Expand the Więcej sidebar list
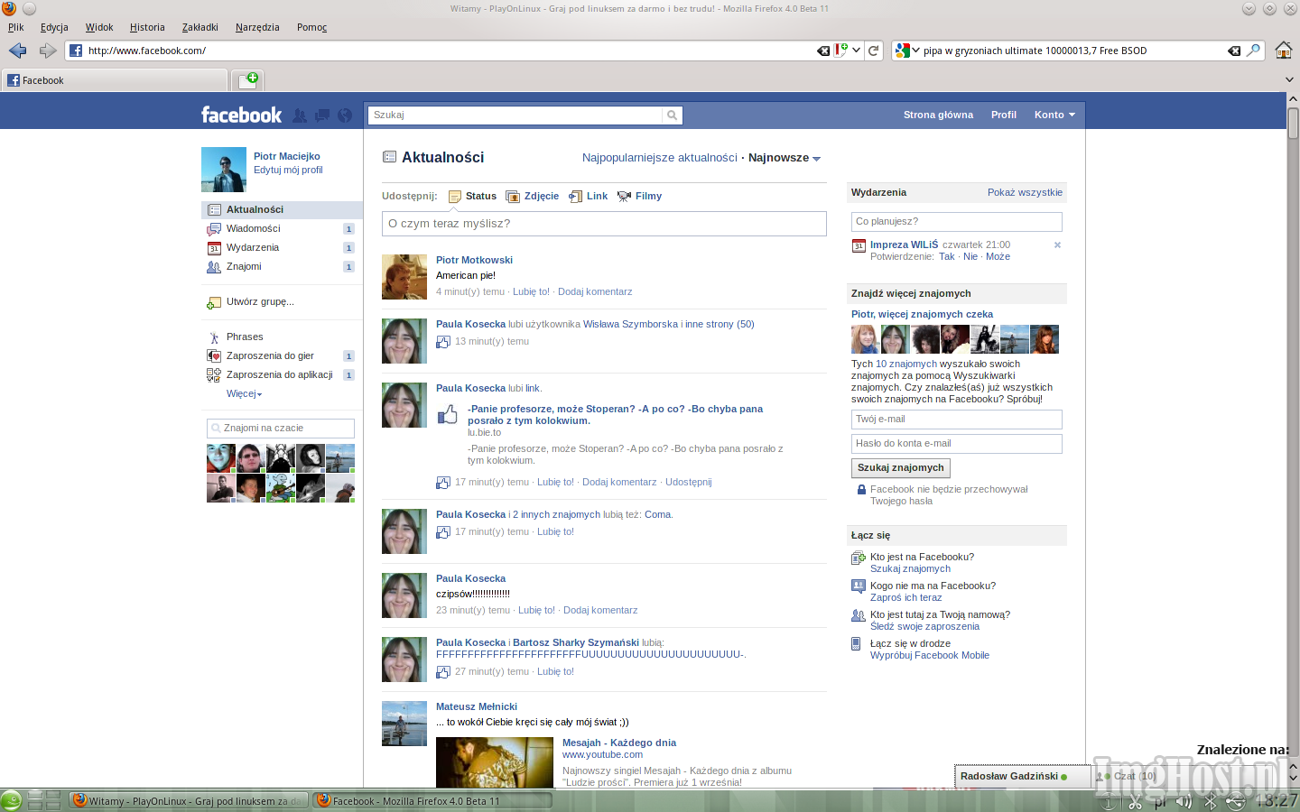Screen dimensions: 1300x812 pos(244,394)
